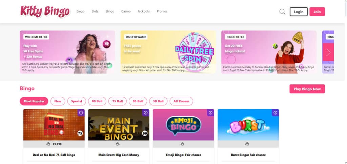Open the Daily Free Spin banner
The width and height of the screenshot is (347, 164).
click(x=168, y=52)
